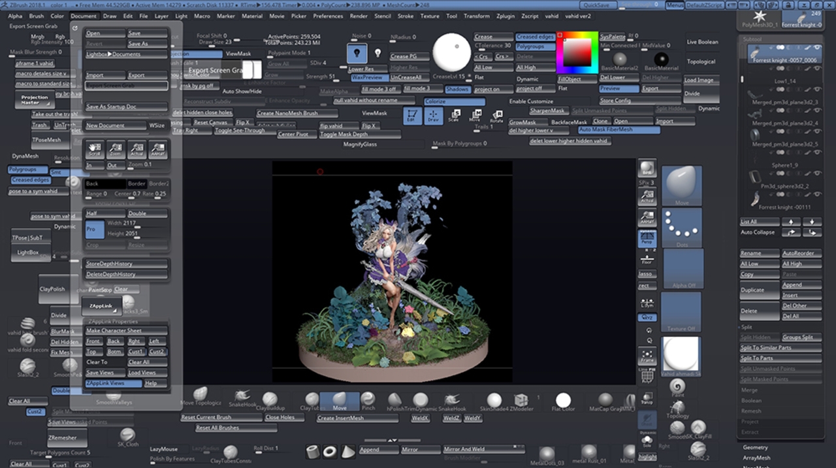Image resolution: width=836 pixels, height=468 pixels.
Task: Expand the ArrayMesh subpalette
Action: pyautogui.click(x=756, y=458)
